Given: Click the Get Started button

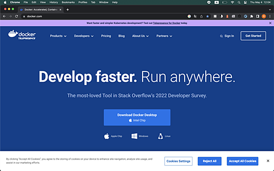Looking at the screenshot, I should tap(253, 36).
